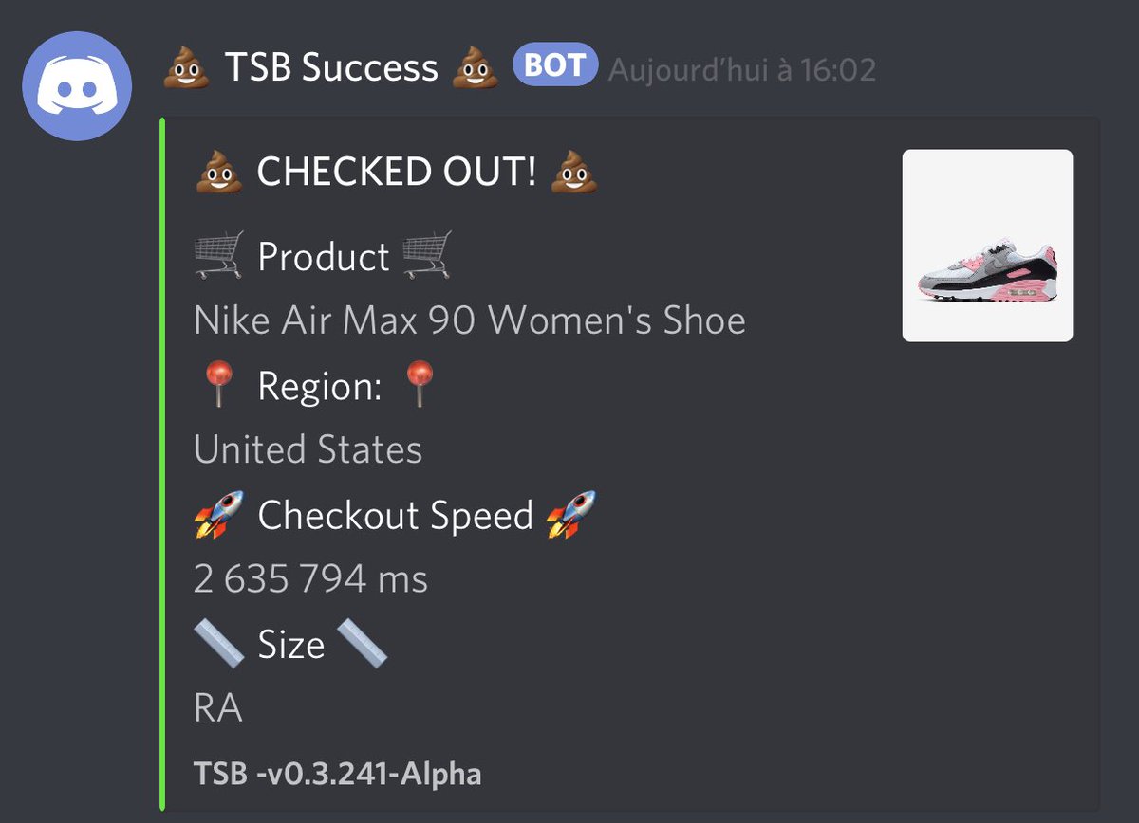
Task: Click the poop emoji after TSB Success name
Action: [475, 68]
